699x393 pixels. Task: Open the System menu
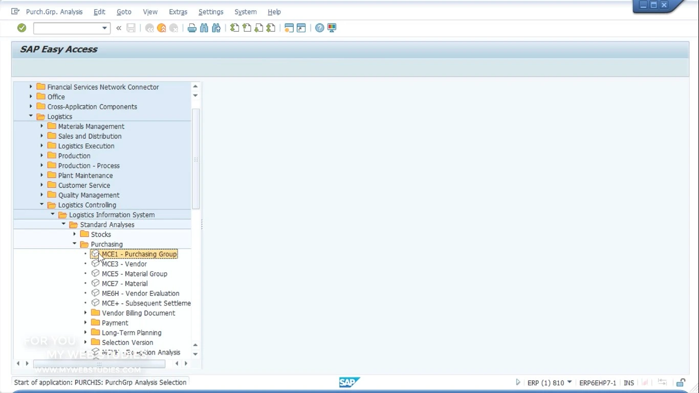click(246, 12)
